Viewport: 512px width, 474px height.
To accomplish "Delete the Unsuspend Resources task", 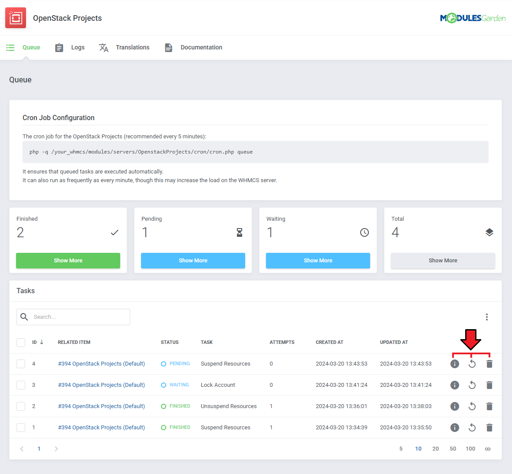I will click(489, 406).
